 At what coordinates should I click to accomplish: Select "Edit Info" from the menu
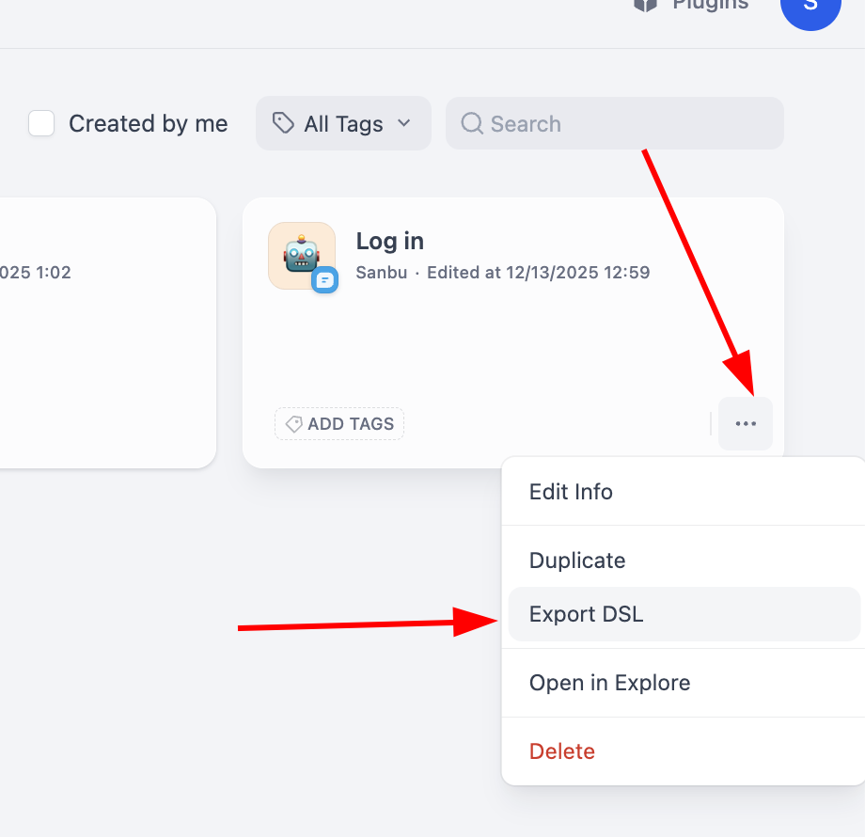point(571,492)
